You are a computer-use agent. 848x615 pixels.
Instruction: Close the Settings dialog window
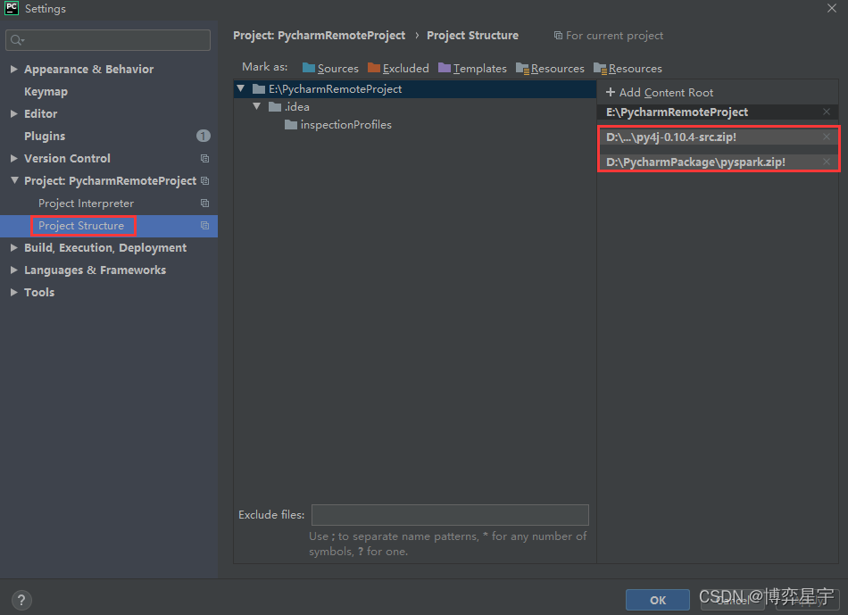[831, 8]
